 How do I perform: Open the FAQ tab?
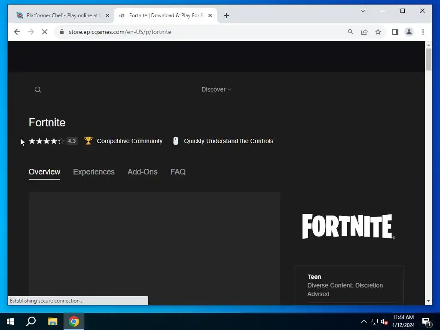178,172
